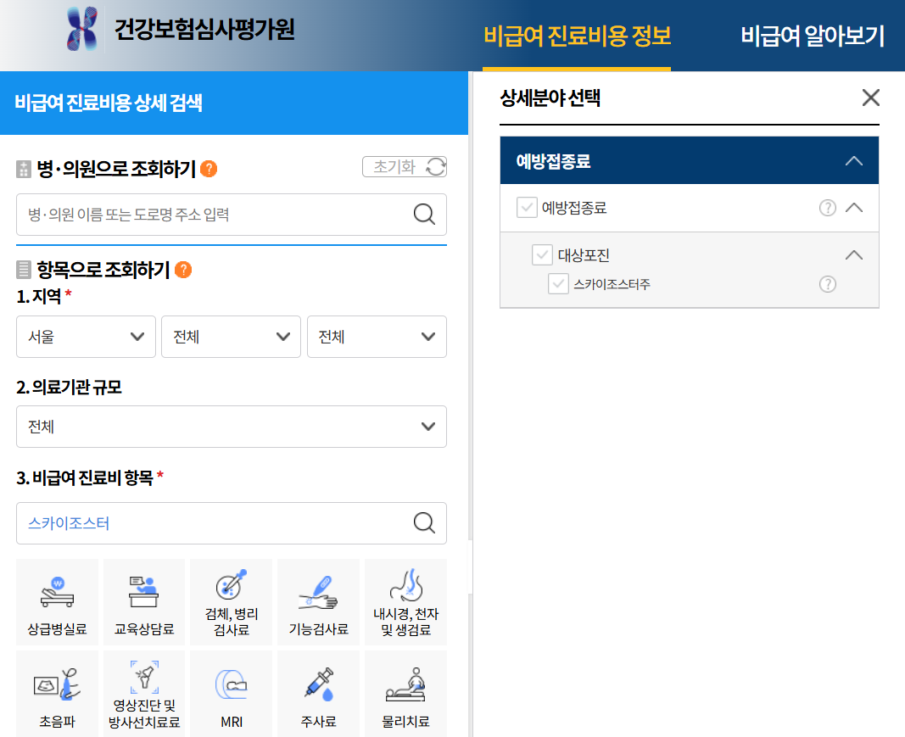The width and height of the screenshot is (905, 737).
Task: Select the 기능검사료 category icon
Action: [318, 602]
